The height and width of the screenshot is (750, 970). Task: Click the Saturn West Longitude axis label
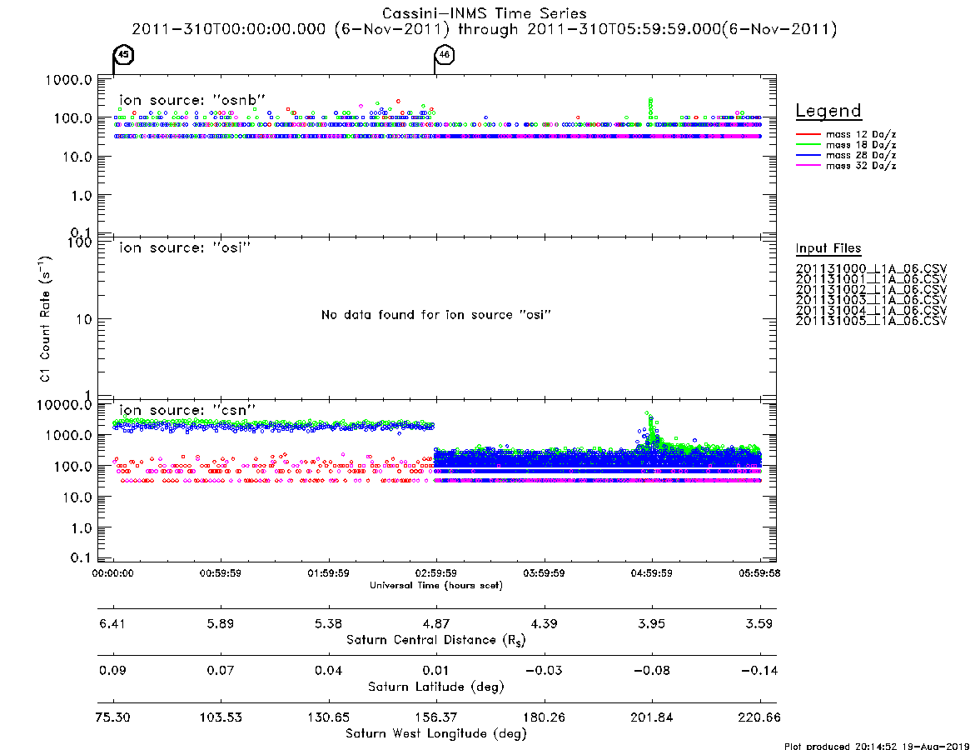tap(436, 734)
